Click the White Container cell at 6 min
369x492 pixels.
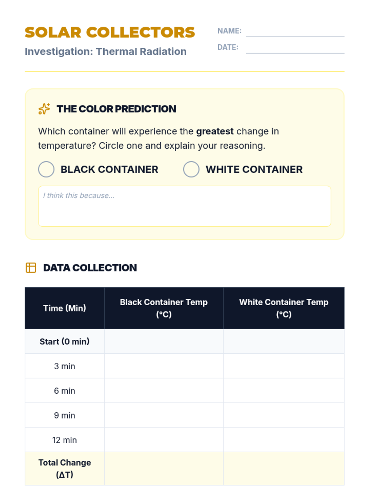[x=284, y=391]
